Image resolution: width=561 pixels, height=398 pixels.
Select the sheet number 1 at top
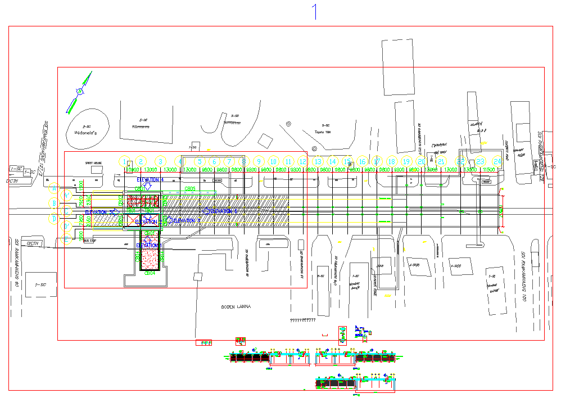(316, 11)
